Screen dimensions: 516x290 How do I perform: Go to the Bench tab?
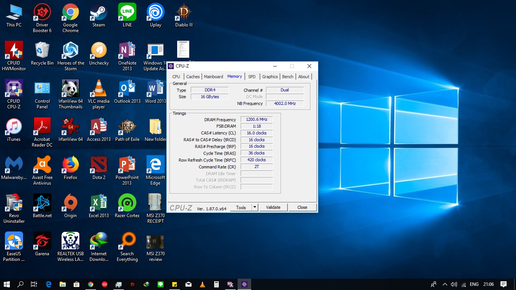(x=288, y=77)
